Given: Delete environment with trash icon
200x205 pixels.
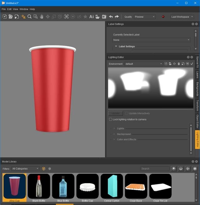Looking at the screenshot, I should pyautogui.click(x=179, y=64).
